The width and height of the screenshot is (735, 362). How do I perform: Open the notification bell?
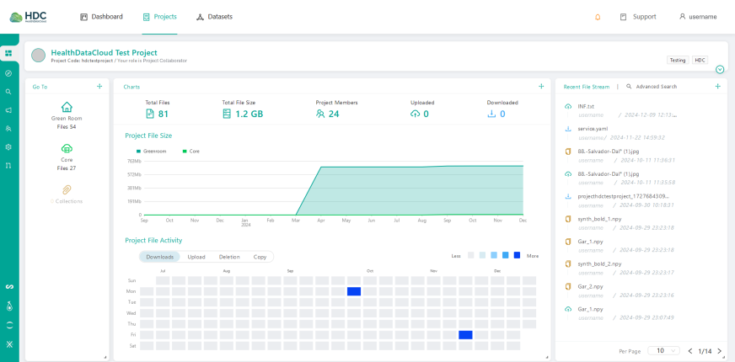tap(598, 17)
